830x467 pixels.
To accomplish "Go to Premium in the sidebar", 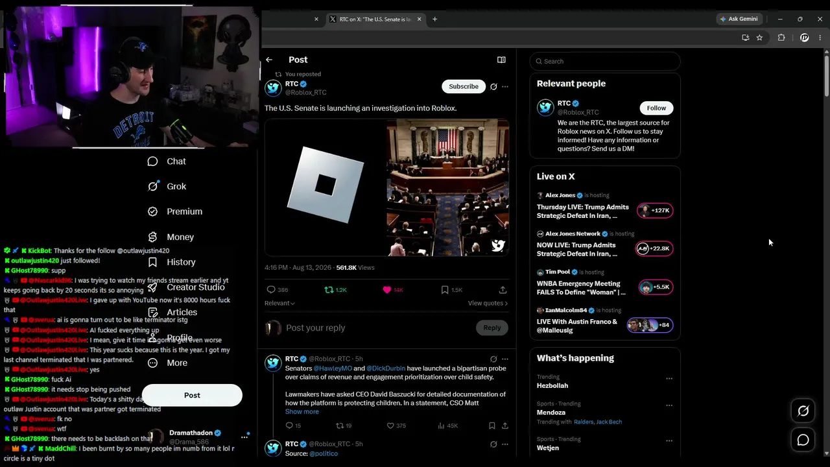I will click(x=174, y=211).
